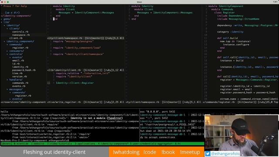Click the webcam video thumbnail
This screenshot has width=279, height=157.
coord(242,136)
